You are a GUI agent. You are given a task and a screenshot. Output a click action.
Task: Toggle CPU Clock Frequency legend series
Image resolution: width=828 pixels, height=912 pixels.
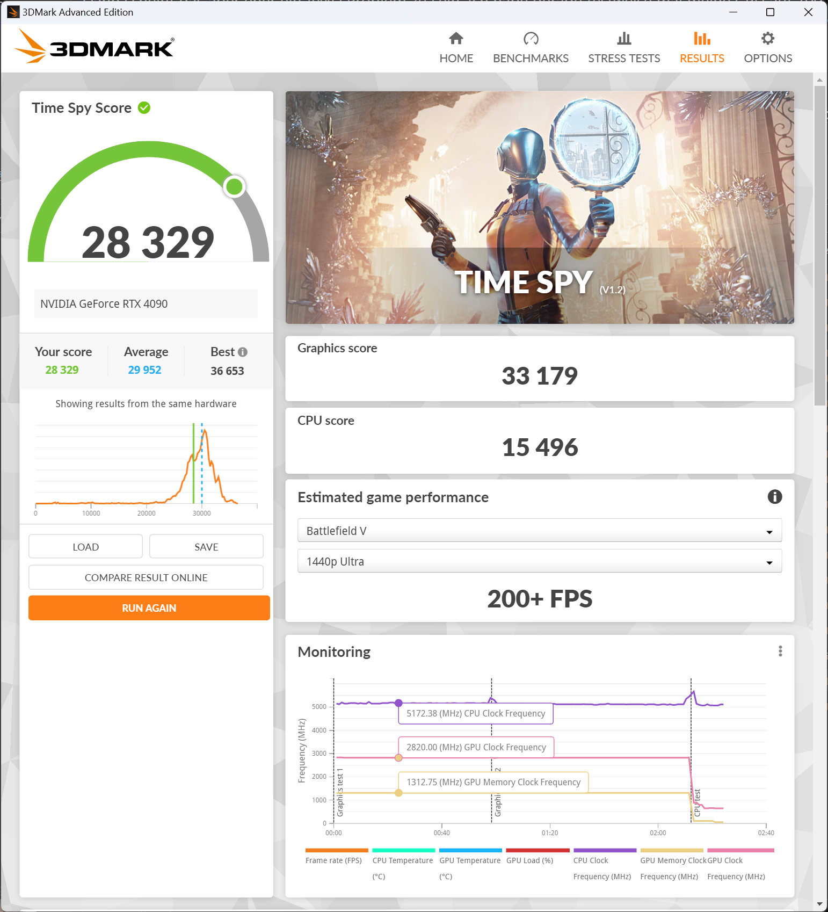tap(605, 864)
